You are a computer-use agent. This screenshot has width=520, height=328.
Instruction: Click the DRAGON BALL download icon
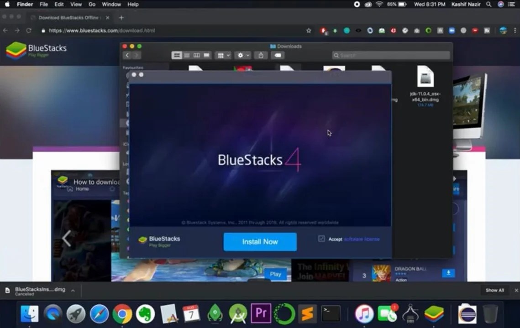coord(448,273)
